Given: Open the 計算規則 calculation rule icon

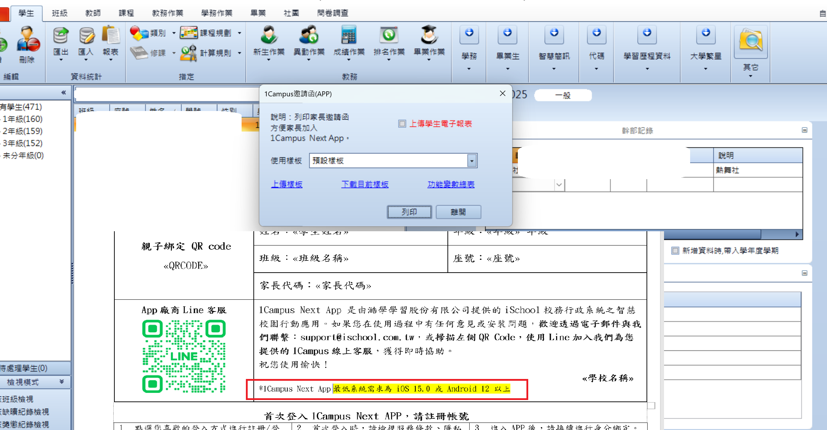Looking at the screenshot, I should [189, 53].
